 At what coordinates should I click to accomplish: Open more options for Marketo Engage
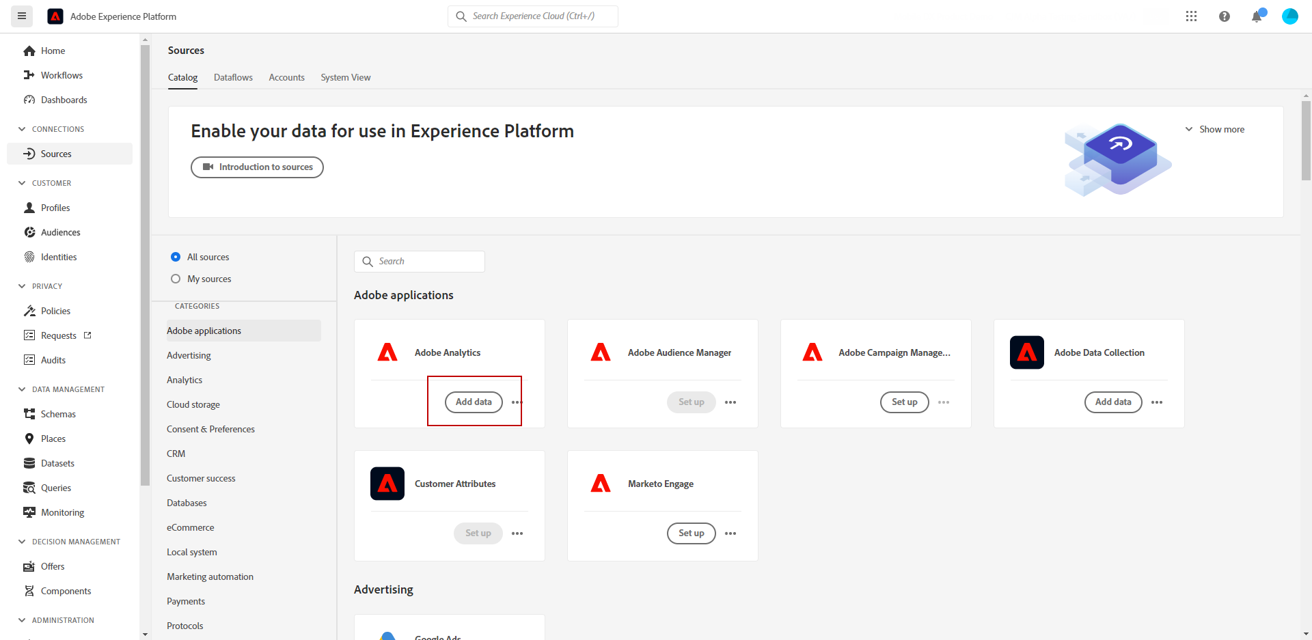click(x=730, y=533)
